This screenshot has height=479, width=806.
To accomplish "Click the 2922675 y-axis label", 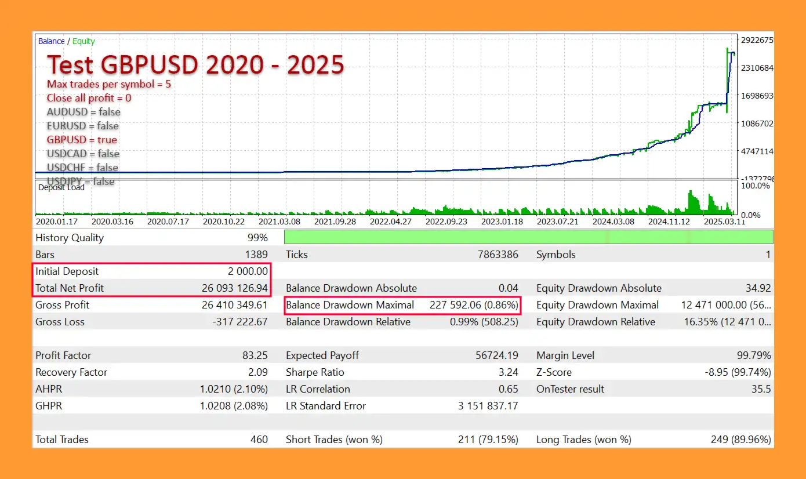I will [x=757, y=40].
